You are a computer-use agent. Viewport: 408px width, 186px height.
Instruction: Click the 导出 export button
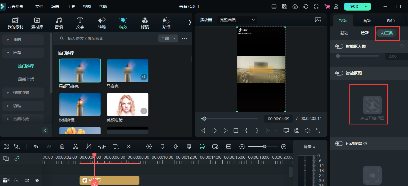pos(354,7)
